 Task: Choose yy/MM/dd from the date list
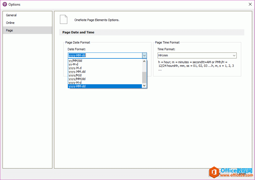pyautogui.click(x=75, y=61)
